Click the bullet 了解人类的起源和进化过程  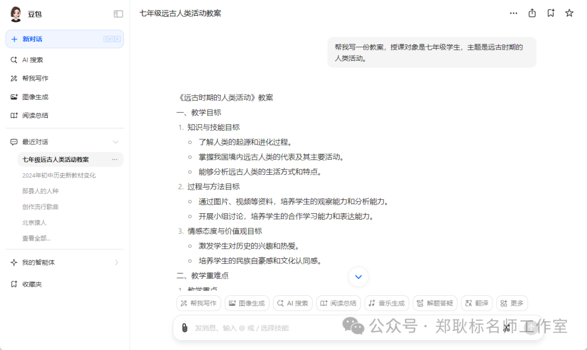pyautogui.click(x=245, y=142)
